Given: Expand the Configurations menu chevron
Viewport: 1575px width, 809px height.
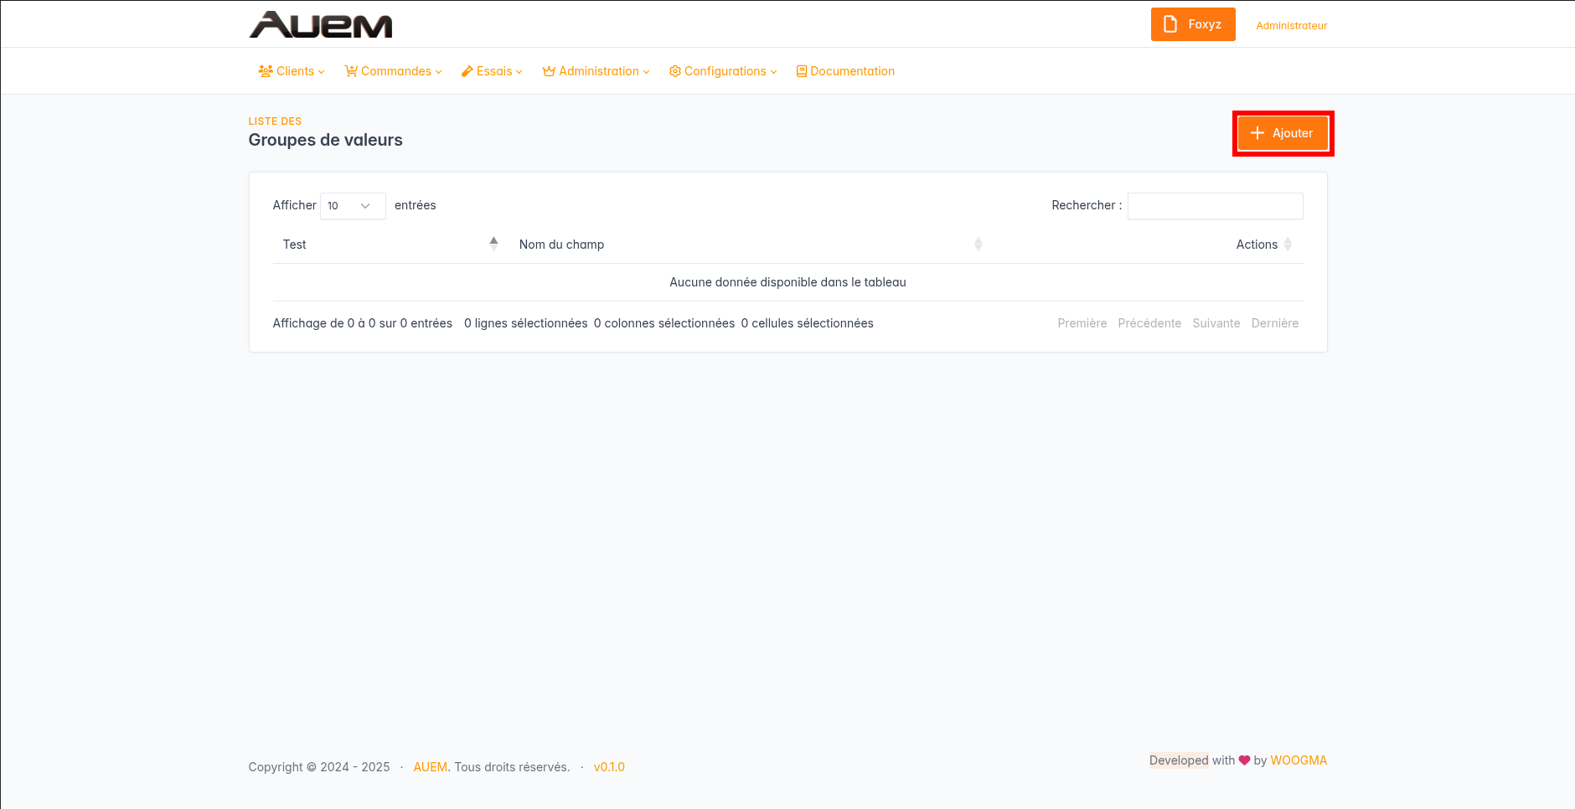Looking at the screenshot, I should coord(774,72).
